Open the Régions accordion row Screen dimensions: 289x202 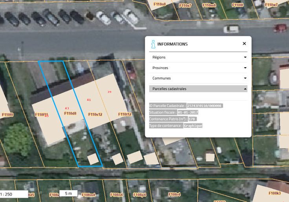tap(198, 57)
